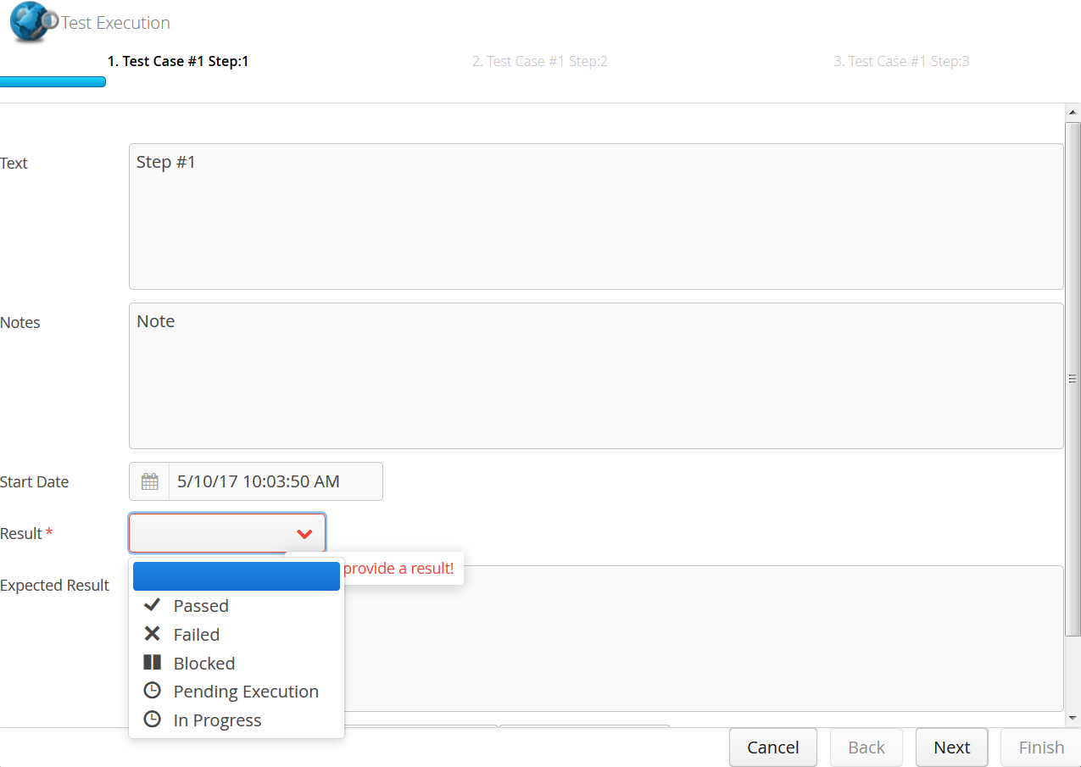1081x767 pixels.
Task: Select the Pending Execution clock icon
Action: [x=152, y=690]
